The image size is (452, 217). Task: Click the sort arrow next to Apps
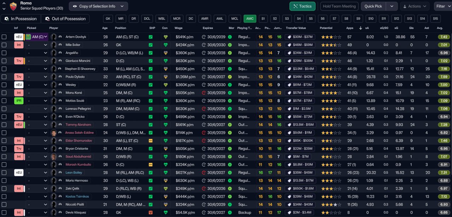361,28
